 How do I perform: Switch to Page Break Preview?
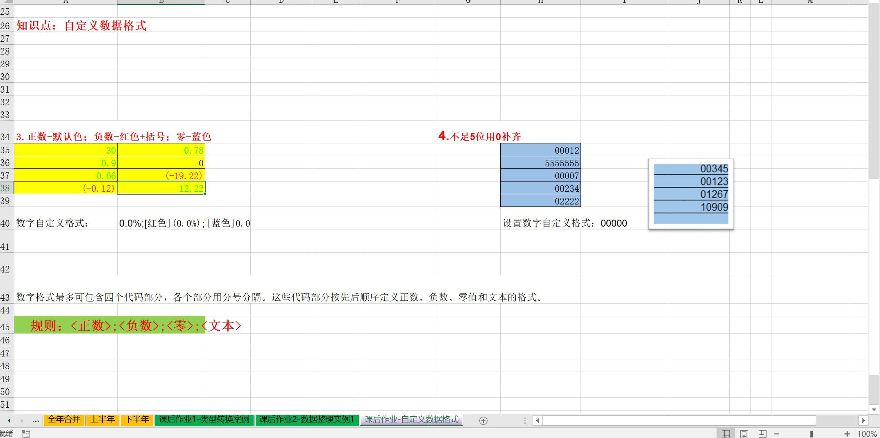[762, 433]
